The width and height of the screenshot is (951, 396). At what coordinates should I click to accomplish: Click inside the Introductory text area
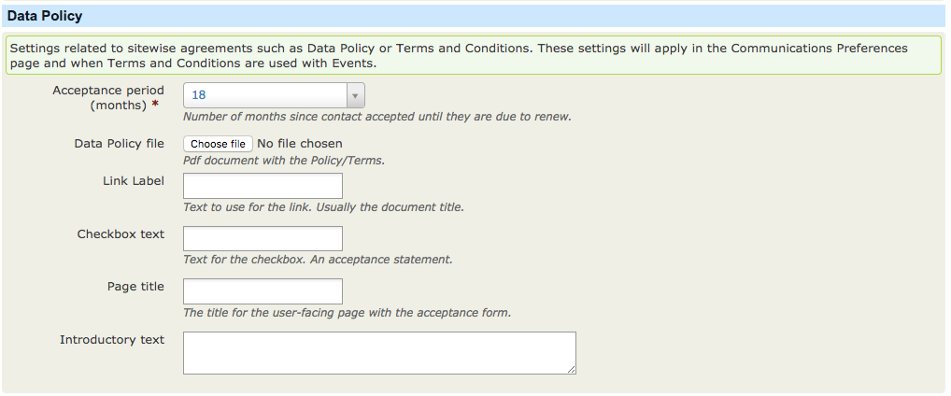pos(378,352)
